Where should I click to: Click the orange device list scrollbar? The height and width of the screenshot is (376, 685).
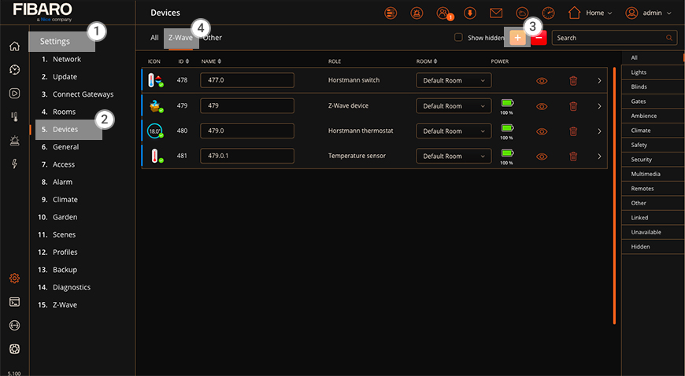click(x=614, y=197)
